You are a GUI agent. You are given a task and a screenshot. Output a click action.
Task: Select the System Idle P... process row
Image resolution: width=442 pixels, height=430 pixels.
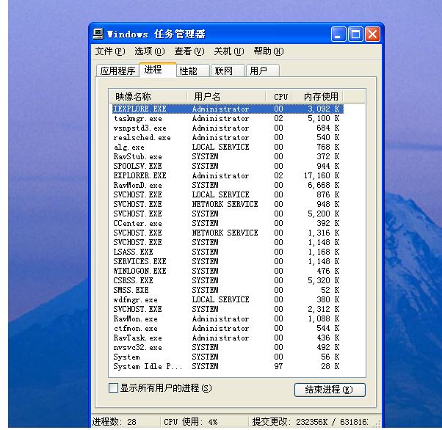pyautogui.click(x=228, y=366)
